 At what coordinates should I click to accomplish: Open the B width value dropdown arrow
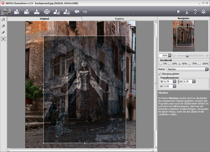[174, 81]
